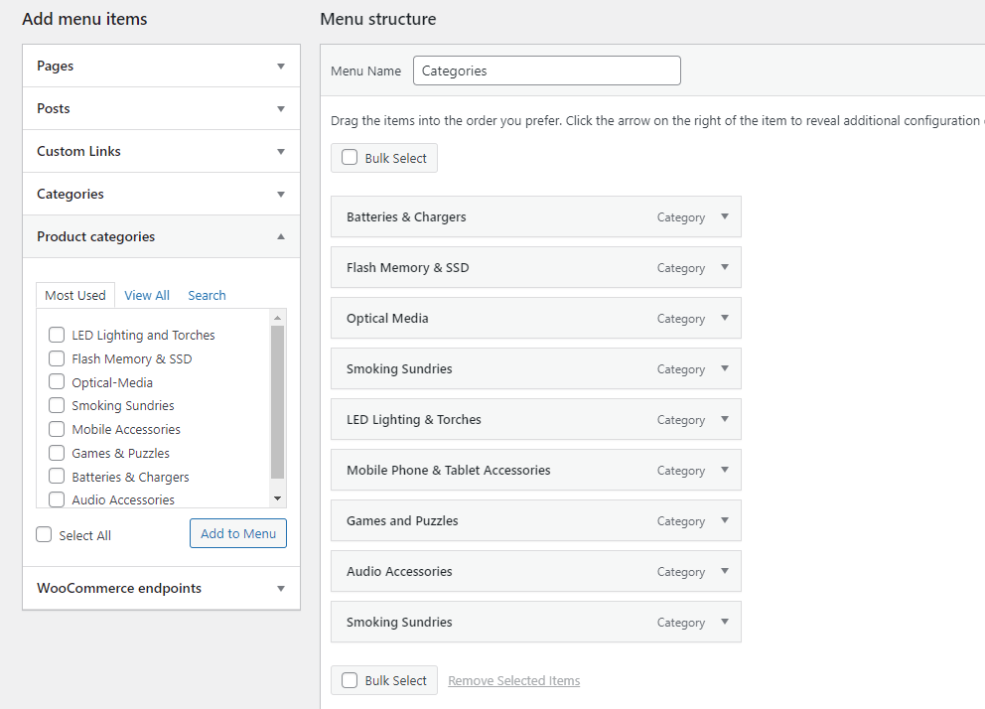This screenshot has width=985, height=709.
Task: Click the Remove Selected Items link
Action: 513,680
